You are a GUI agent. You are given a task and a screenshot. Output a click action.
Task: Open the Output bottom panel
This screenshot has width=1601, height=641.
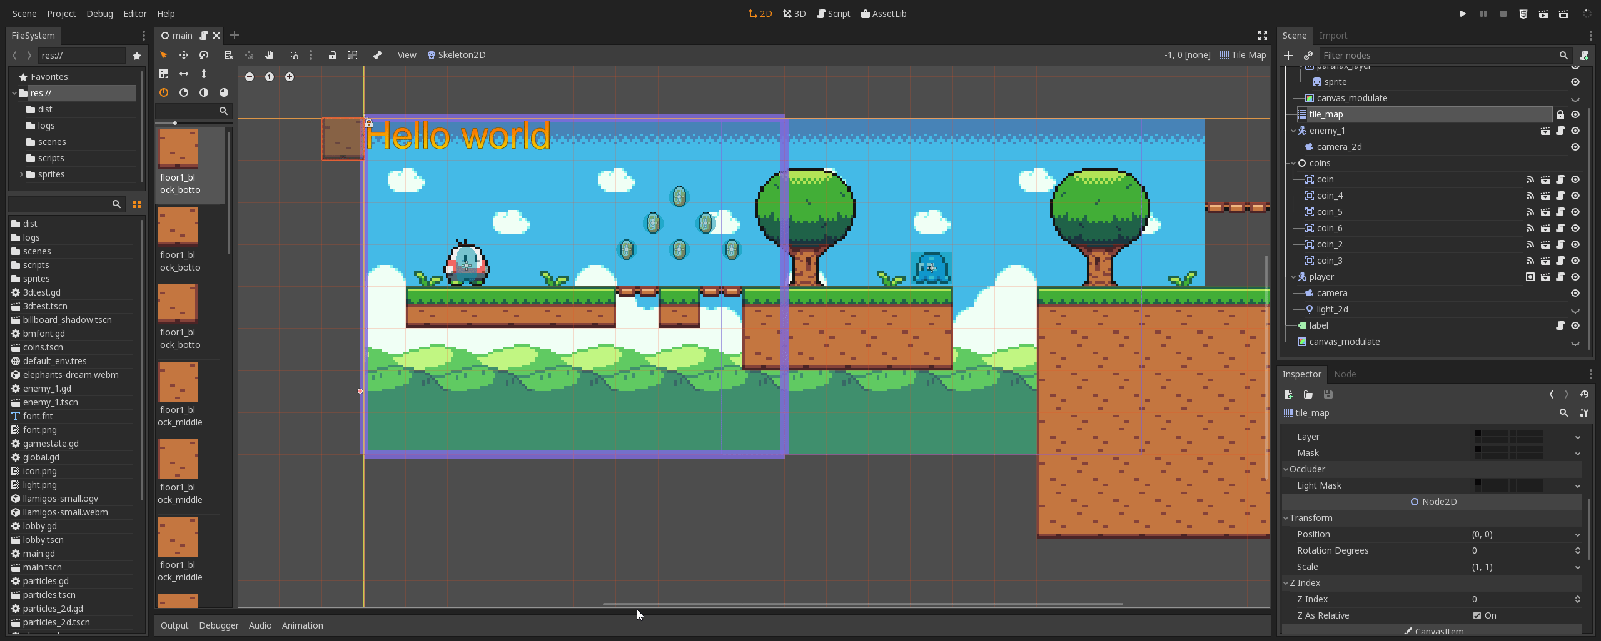coord(174,625)
